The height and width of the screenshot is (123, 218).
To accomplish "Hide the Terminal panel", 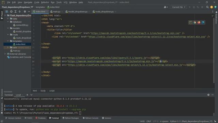I will click(x=213, y=95).
